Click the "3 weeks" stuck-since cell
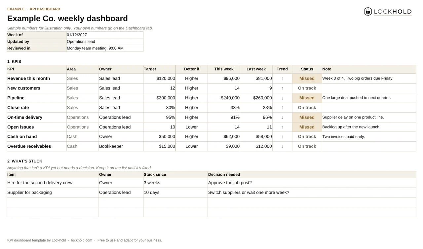The image size is (423, 249). pos(175,183)
